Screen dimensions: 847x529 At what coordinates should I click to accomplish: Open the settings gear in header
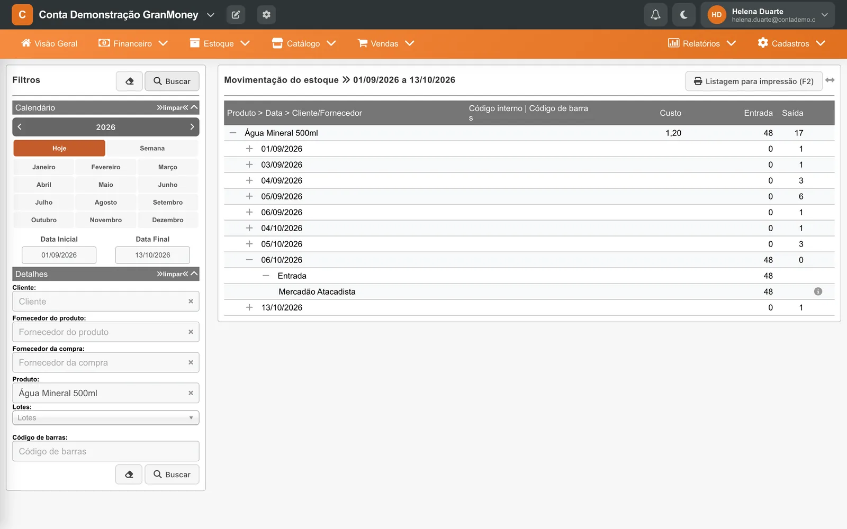point(266,15)
